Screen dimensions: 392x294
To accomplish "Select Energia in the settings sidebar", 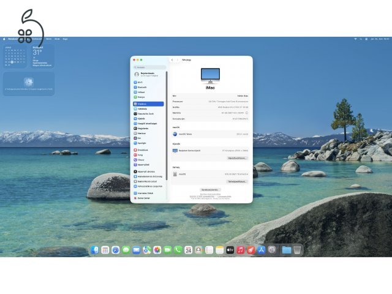I will click(x=148, y=97).
